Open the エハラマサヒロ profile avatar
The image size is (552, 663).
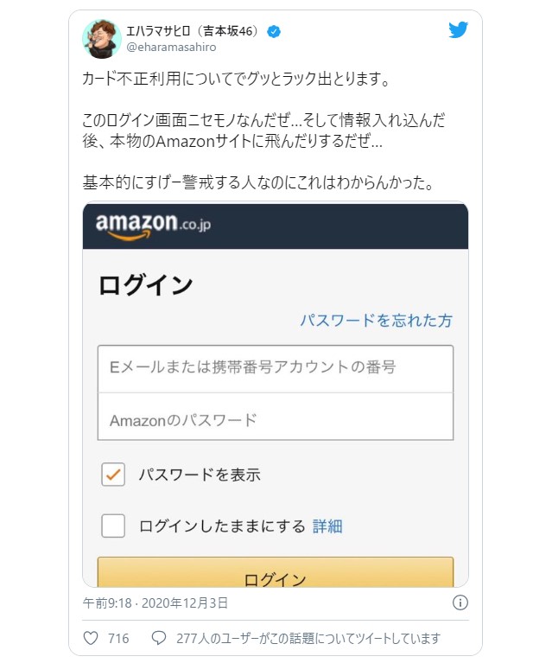coord(100,37)
